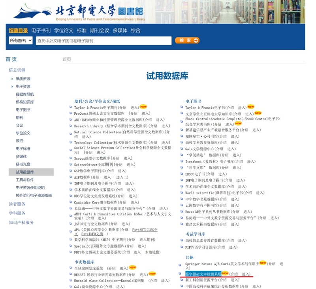The height and width of the screenshot is (289, 316).
Task: Select the 馆藏目录 search tab
Action: (18, 30)
